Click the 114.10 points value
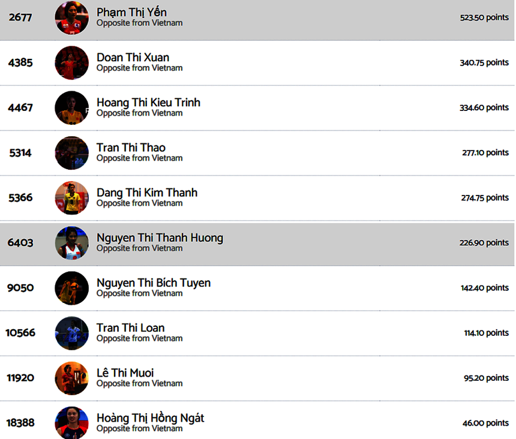516x439 pixels. (x=485, y=333)
